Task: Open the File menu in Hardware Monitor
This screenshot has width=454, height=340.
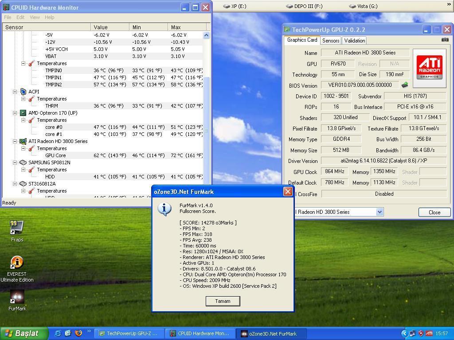Action: click(x=8, y=17)
